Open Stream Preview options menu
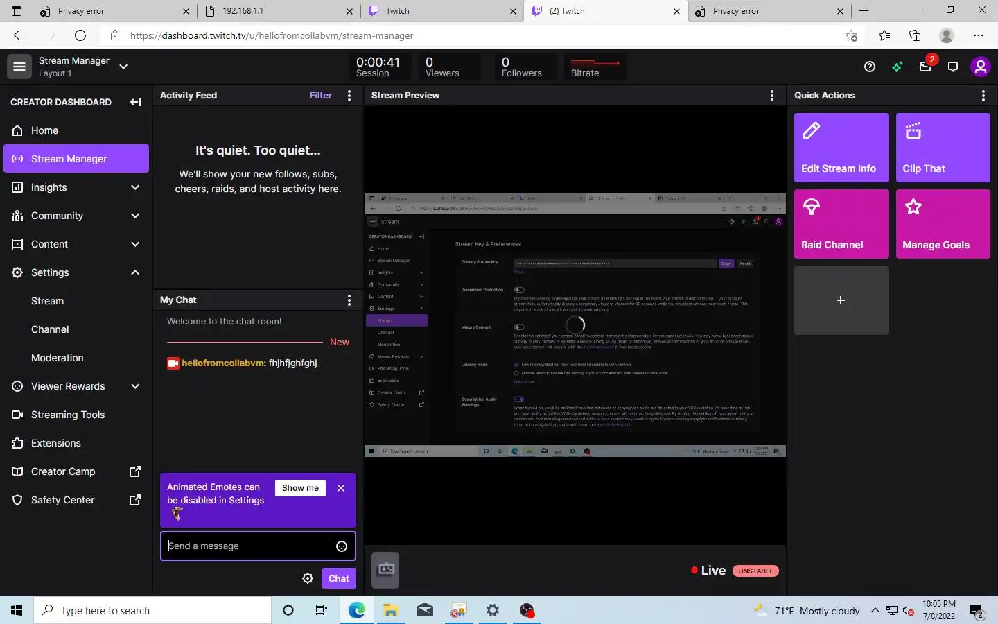Viewport: 998px width, 624px height. (x=772, y=96)
